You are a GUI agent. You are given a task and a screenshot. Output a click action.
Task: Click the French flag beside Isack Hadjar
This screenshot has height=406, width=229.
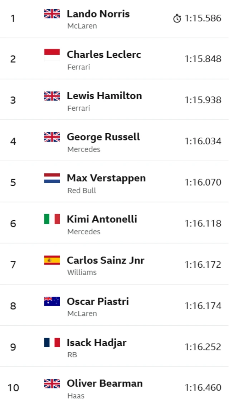point(52,343)
